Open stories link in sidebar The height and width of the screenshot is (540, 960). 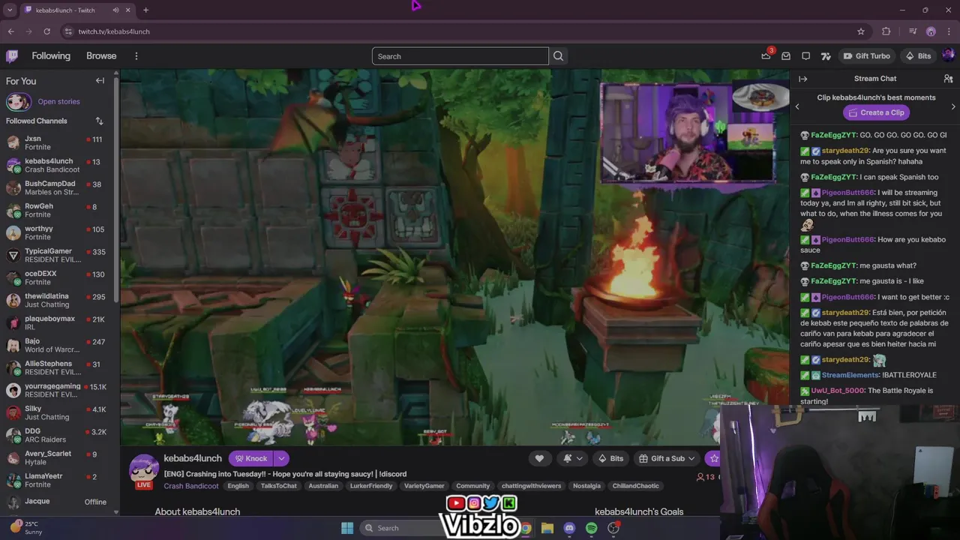tap(58, 101)
